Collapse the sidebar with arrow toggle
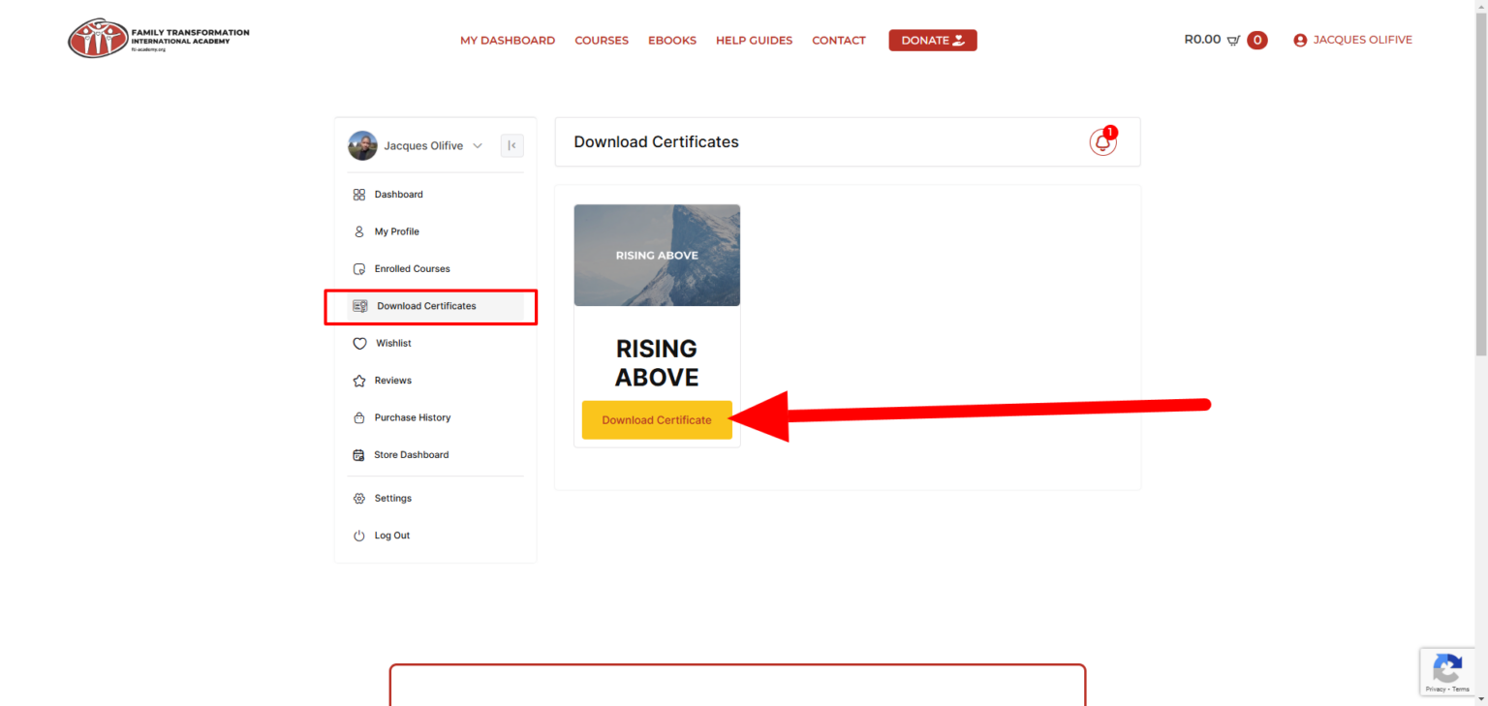This screenshot has height=706, width=1488. pos(511,146)
